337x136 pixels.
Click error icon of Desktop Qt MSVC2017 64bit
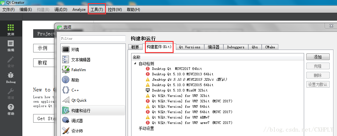click(148, 69)
